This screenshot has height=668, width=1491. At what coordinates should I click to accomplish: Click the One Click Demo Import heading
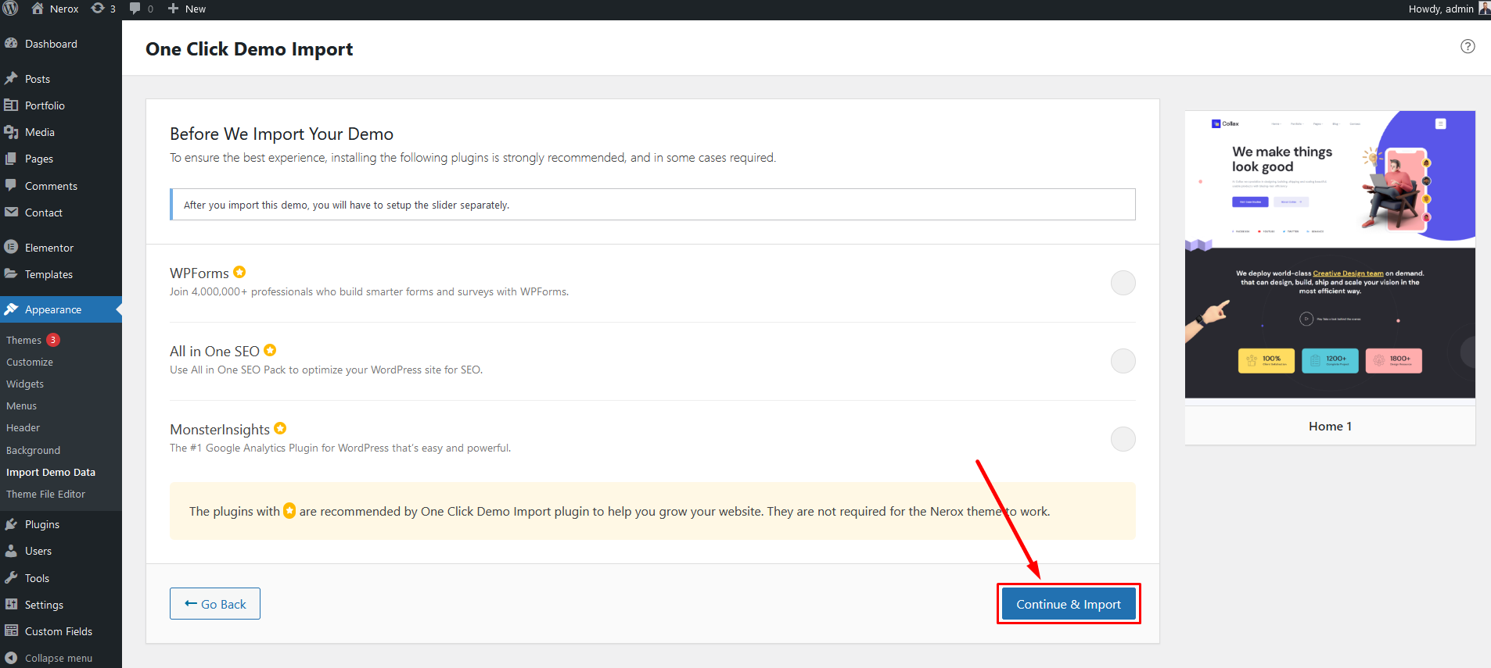pos(249,49)
